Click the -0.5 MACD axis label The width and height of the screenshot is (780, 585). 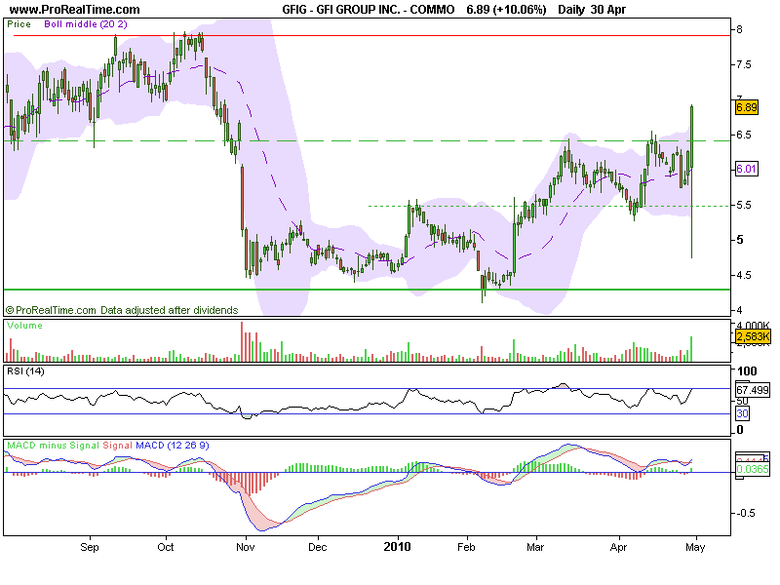744,513
